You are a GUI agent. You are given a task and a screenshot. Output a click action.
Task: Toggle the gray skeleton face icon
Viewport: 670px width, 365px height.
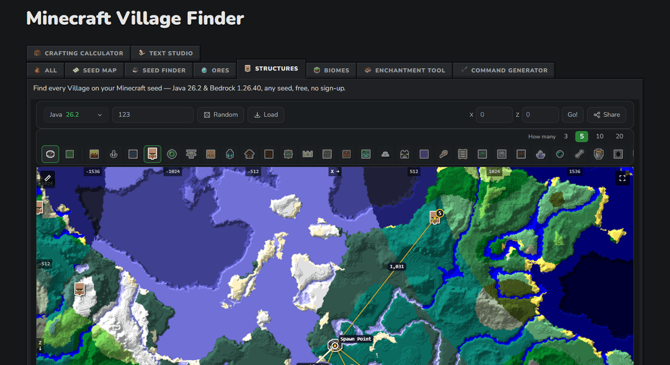coord(502,154)
